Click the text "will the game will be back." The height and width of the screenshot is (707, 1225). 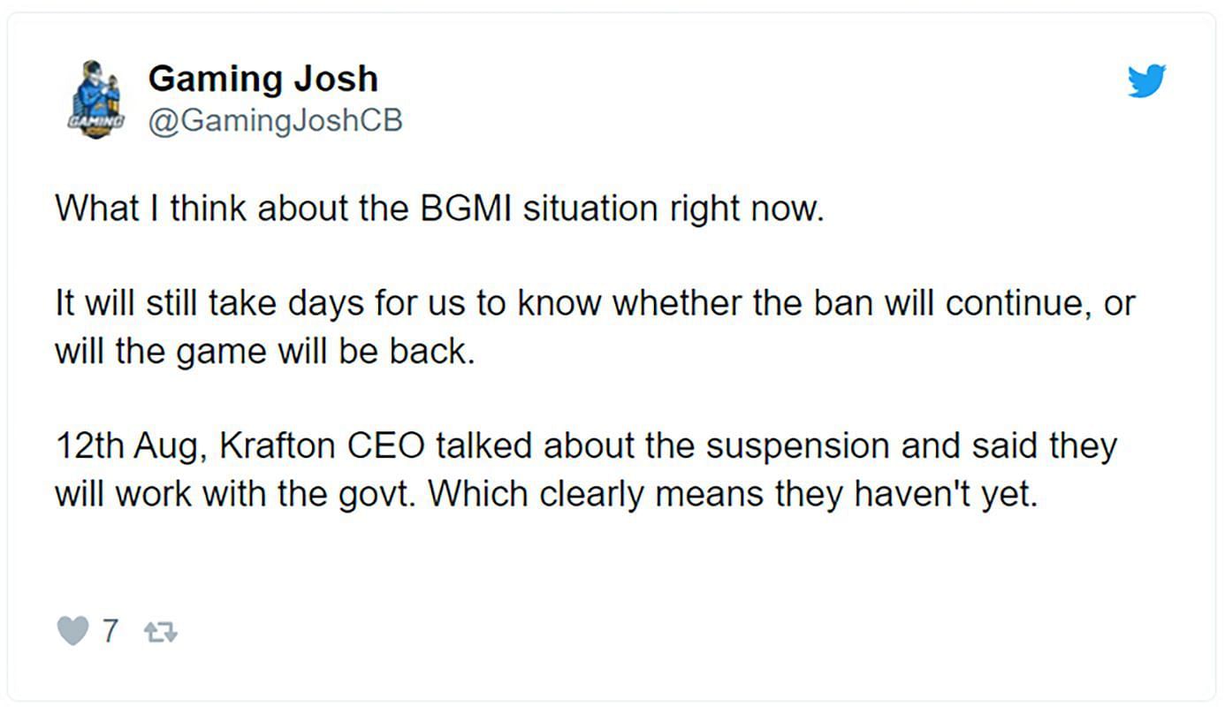264,351
